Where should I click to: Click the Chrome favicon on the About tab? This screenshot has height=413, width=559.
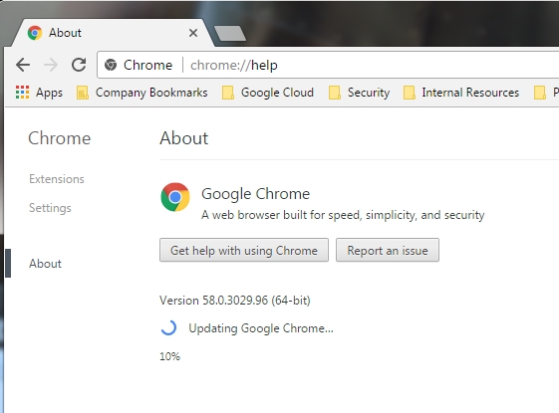35,33
